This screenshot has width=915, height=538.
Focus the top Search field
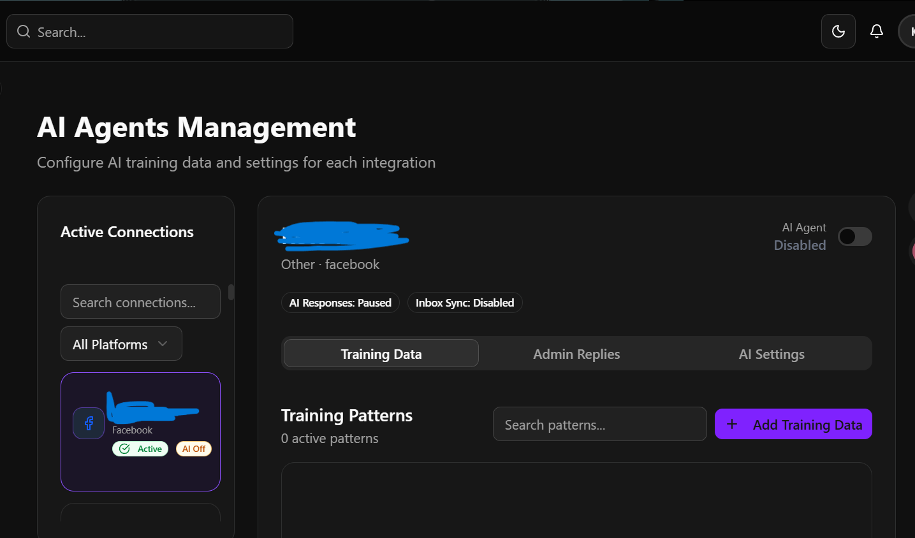point(150,31)
